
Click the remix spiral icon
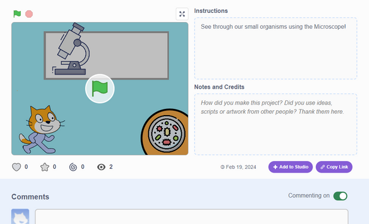(x=73, y=167)
